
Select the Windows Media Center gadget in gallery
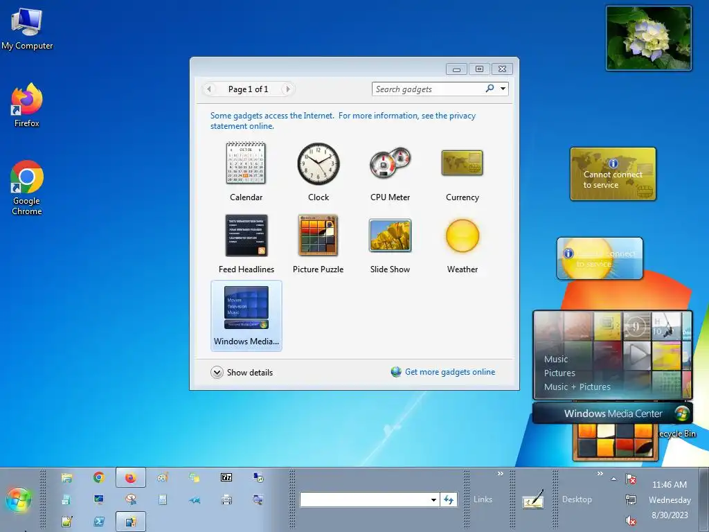(246, 316)
